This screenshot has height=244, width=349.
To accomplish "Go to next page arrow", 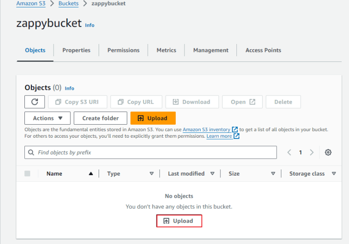I will coord(311,152).
